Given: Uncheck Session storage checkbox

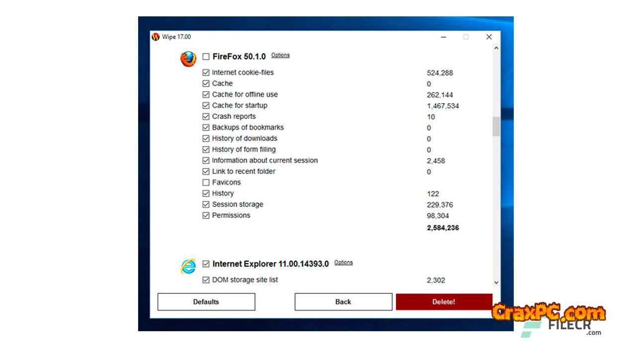Looking at the screenshot, I should [x=206, y=204].
